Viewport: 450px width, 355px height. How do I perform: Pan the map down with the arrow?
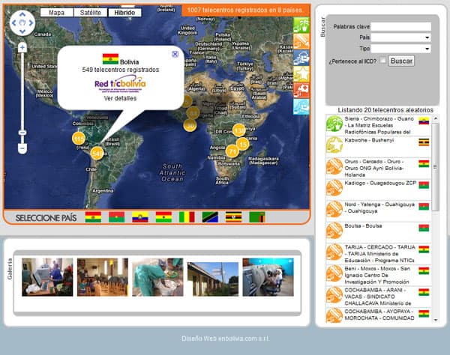22,31
